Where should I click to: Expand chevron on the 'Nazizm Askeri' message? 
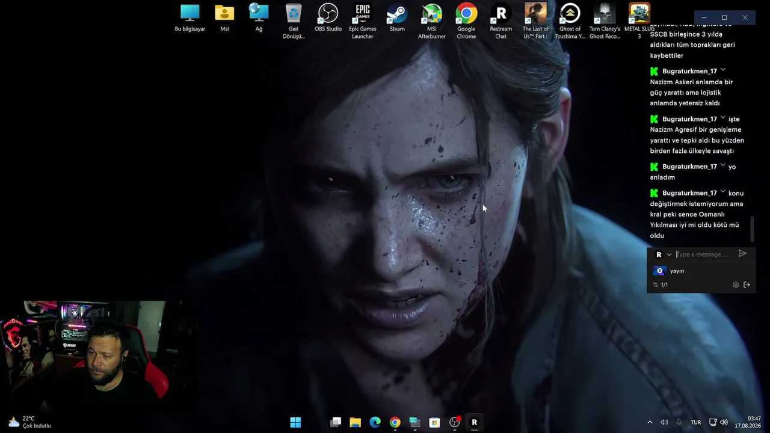(723, 70)
